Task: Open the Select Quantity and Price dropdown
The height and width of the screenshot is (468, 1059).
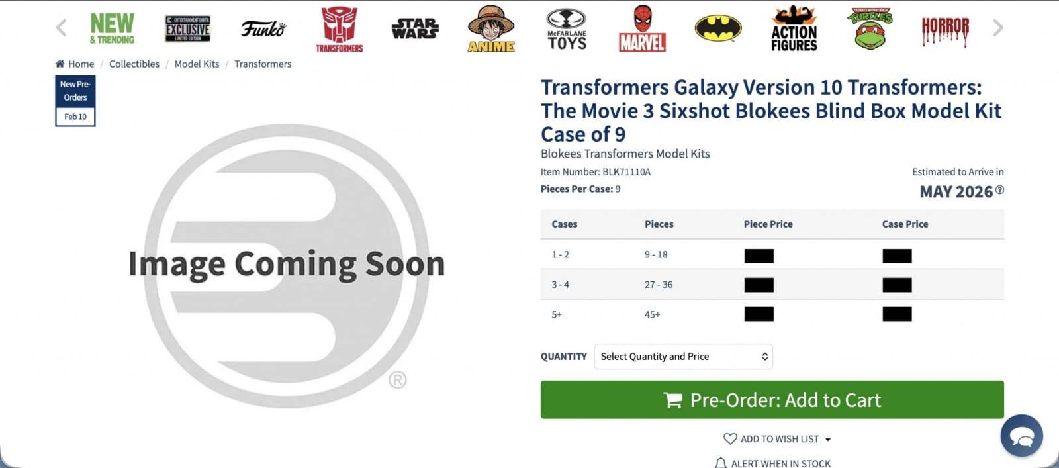Action: (683, 357)
